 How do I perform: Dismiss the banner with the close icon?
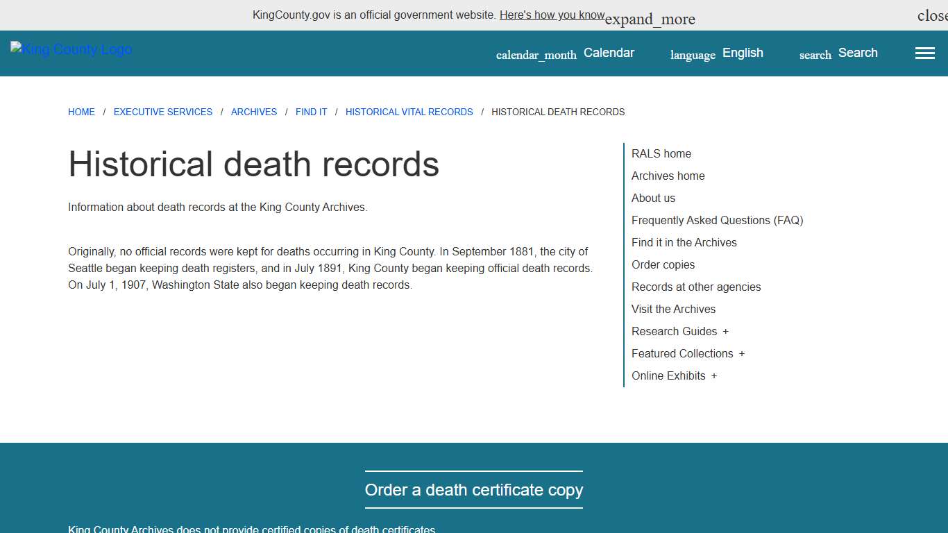point(931,15)
